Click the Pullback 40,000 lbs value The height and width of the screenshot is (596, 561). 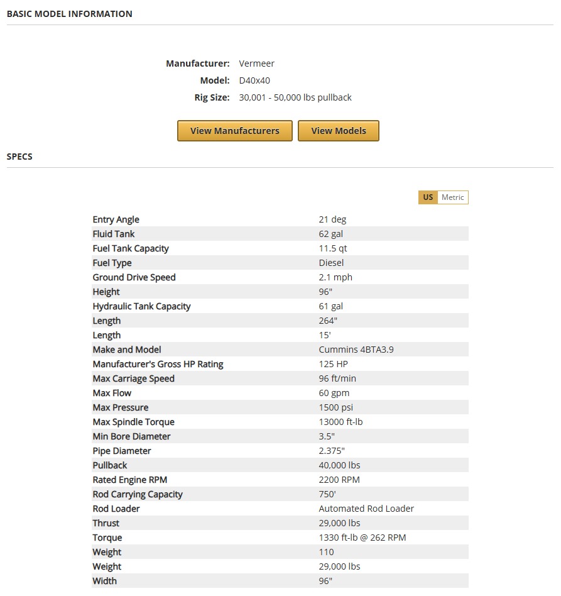[339, 465]
